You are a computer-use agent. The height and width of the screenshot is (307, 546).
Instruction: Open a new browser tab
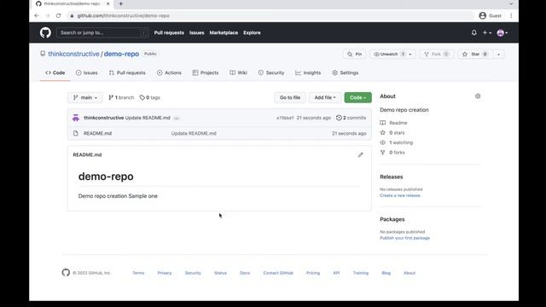coord(120,3)
